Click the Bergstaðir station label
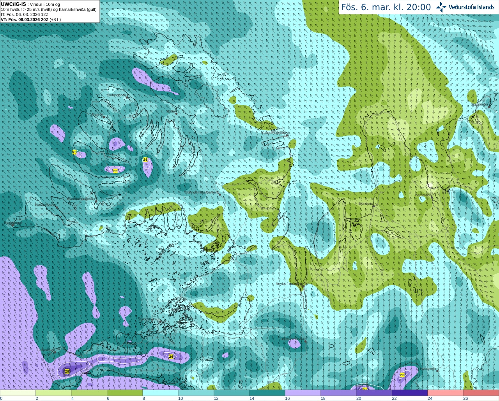This screenshot has width=499, height=401. [423, 195]
